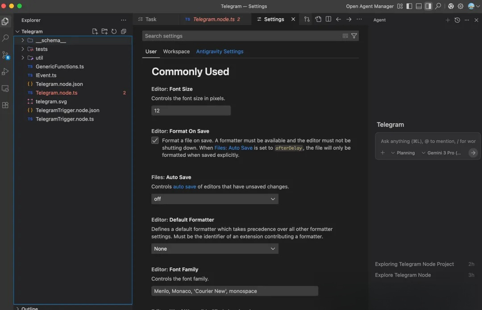Click Open Agent Manager button
Screen dimensions: 482x310
370,6
